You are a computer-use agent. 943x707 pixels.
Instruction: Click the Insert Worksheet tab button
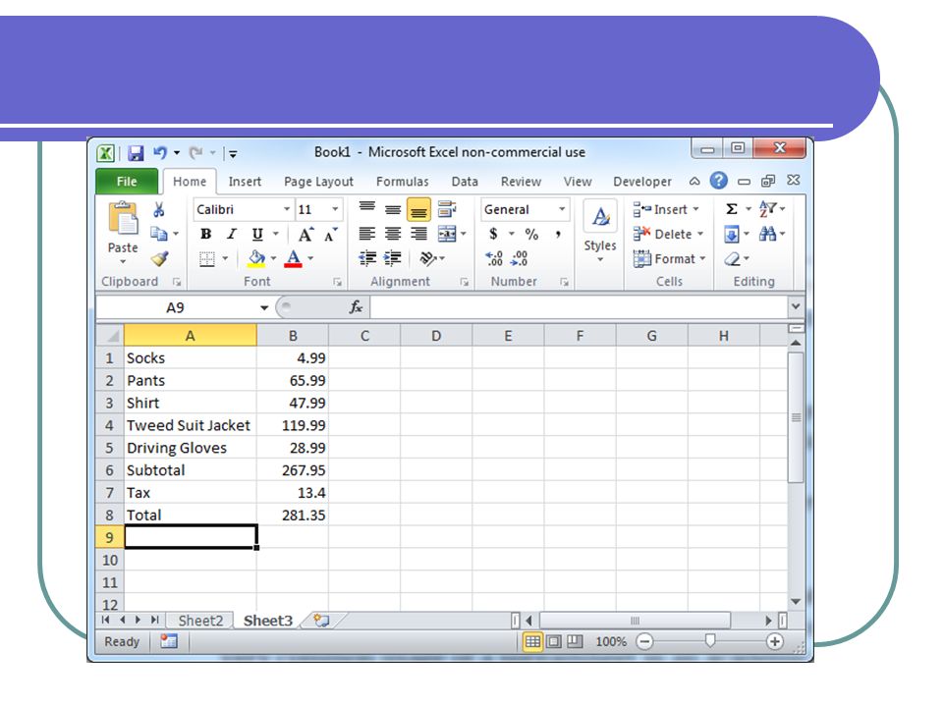(322, 621)
